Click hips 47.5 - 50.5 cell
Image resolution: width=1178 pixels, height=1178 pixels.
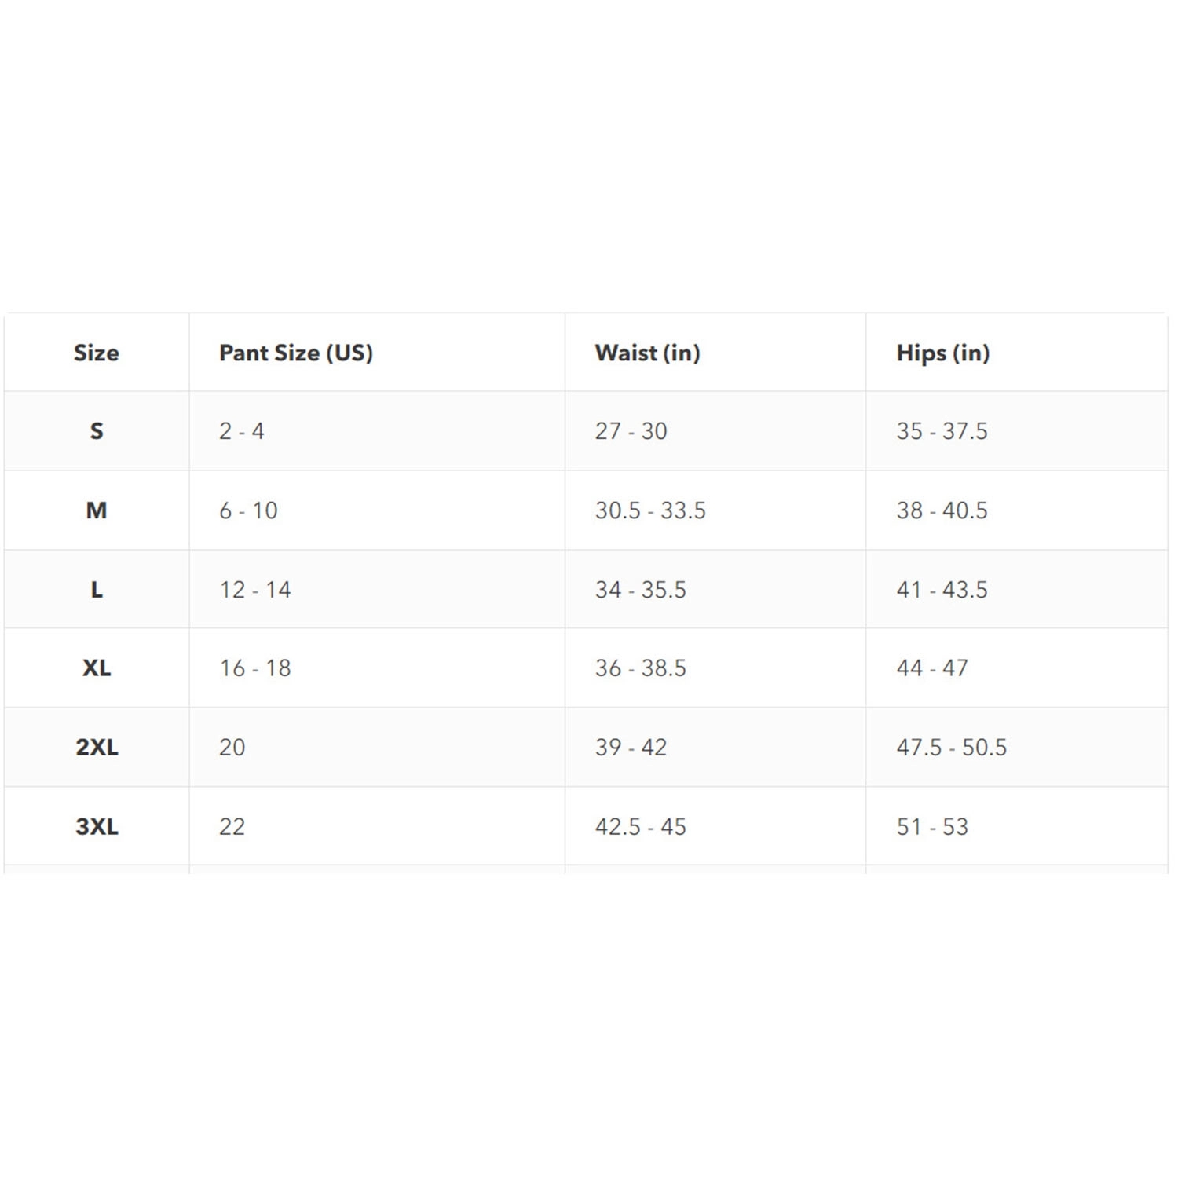(951, 747)
